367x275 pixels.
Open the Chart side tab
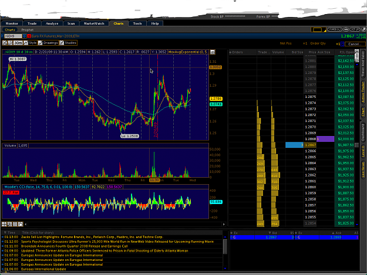[363, 113]
